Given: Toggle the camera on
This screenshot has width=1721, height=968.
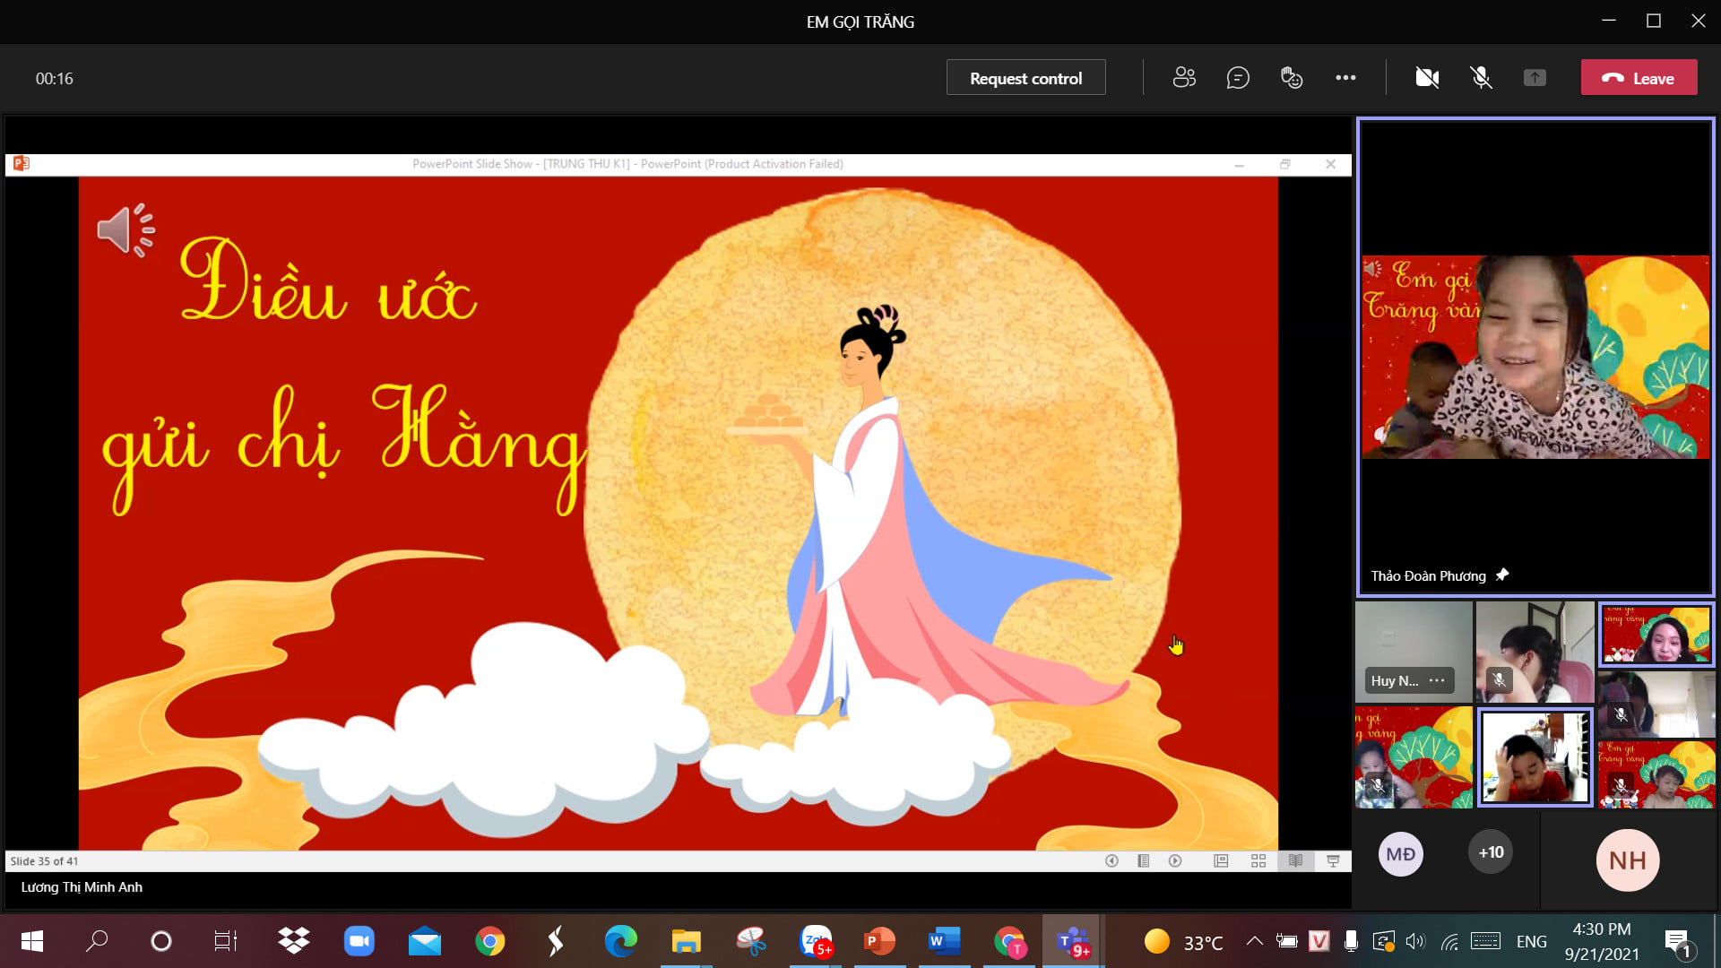Looking at the screenshot, I should point(1427,78).
